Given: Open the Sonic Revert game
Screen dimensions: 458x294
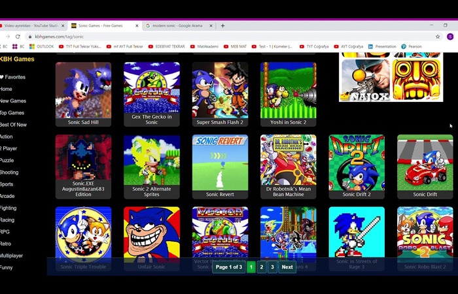Looking at the screenshot, I should tap(220, 167).
